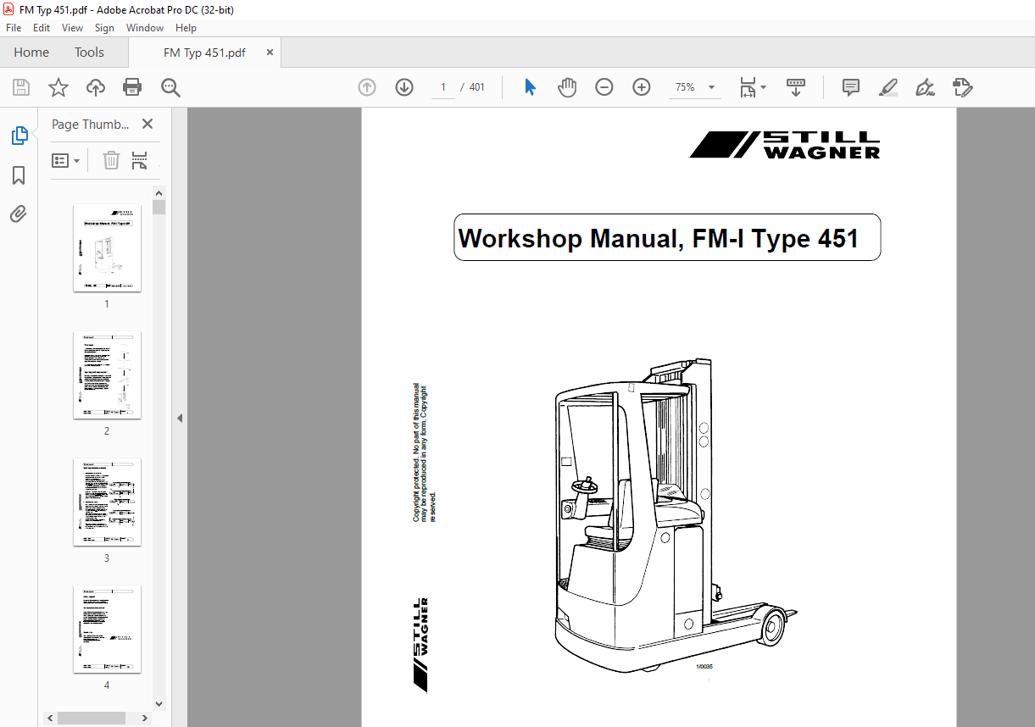
Task: Delete selected page trash icon
Action: coord(111,160)
